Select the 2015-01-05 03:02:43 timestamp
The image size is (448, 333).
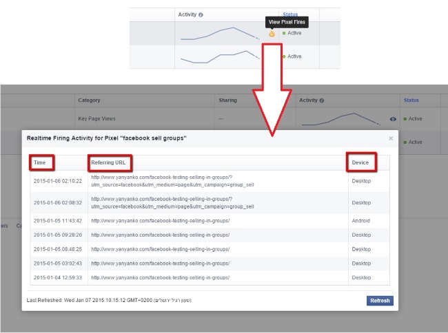[x=58, y=264]
